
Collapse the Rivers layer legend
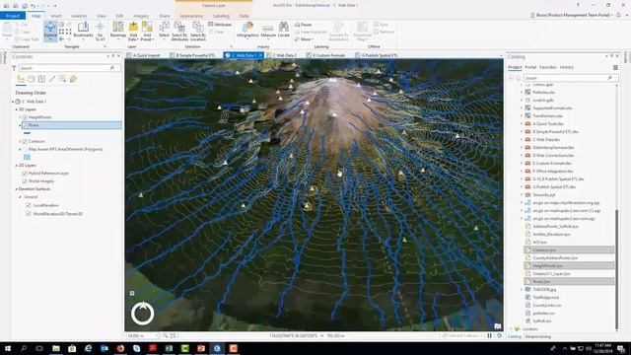coord(20,125)
